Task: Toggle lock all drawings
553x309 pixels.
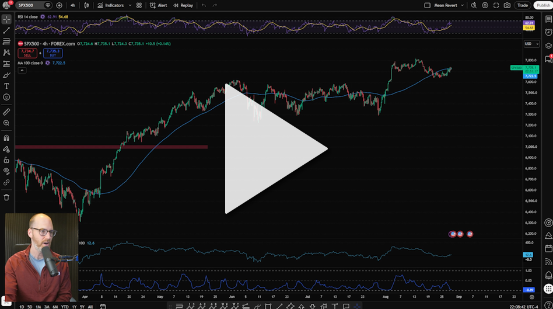Action: pyautogui.click(x=6, y=160)
